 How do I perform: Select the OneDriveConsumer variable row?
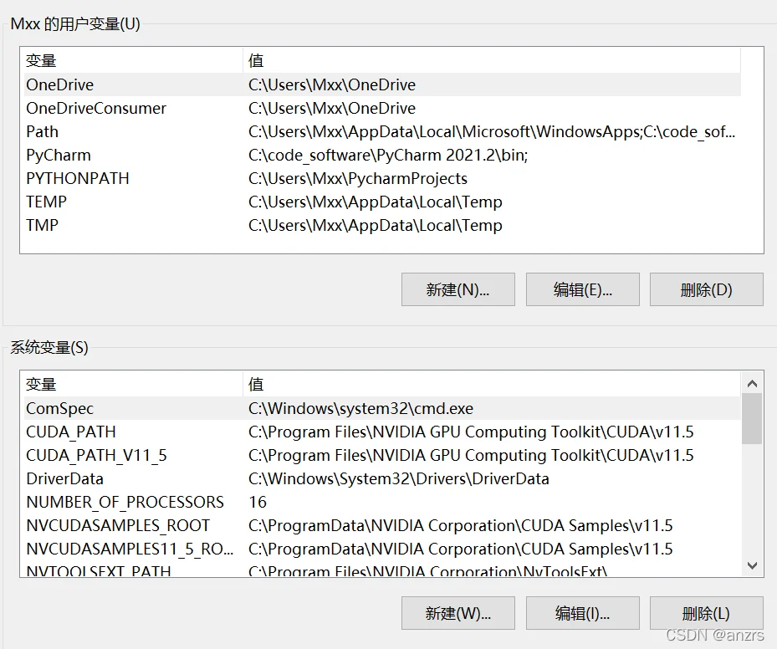click(96, 108)
